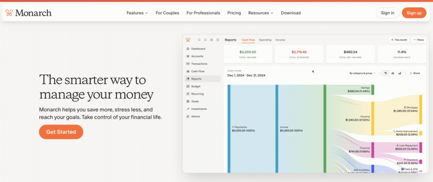Click the Transactions card icon
433x182 pixels.
tap(188, 64)
